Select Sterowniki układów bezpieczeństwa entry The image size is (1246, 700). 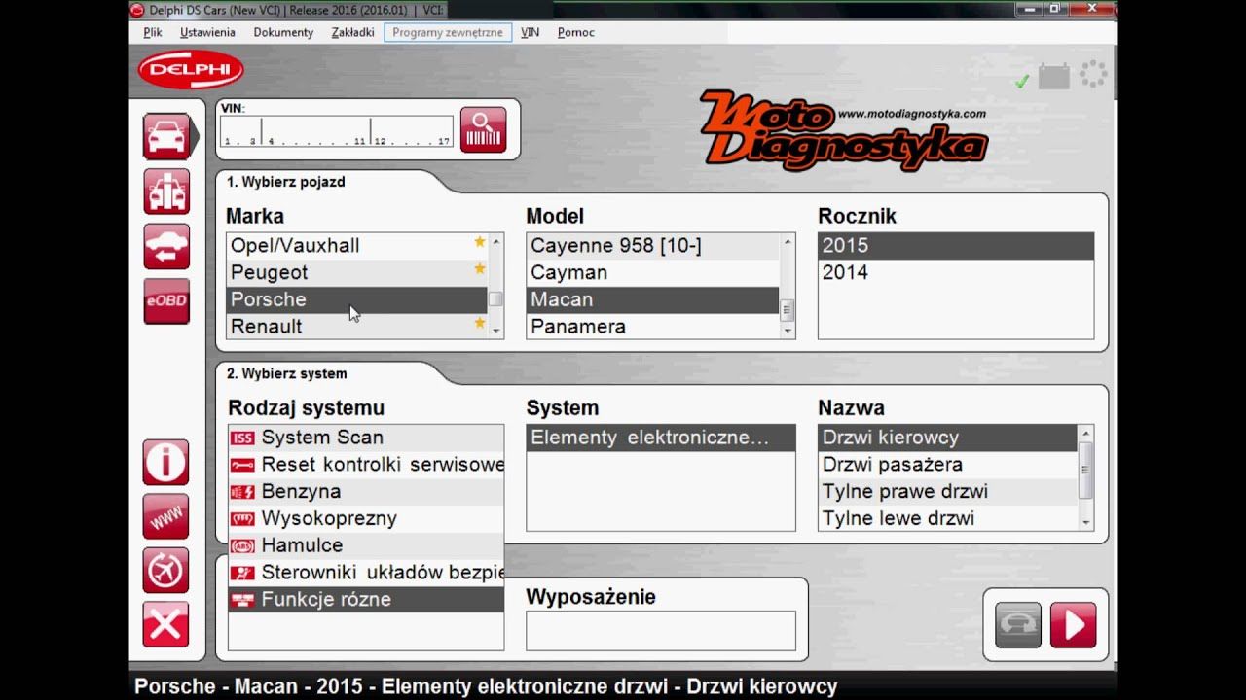(366, 573)
